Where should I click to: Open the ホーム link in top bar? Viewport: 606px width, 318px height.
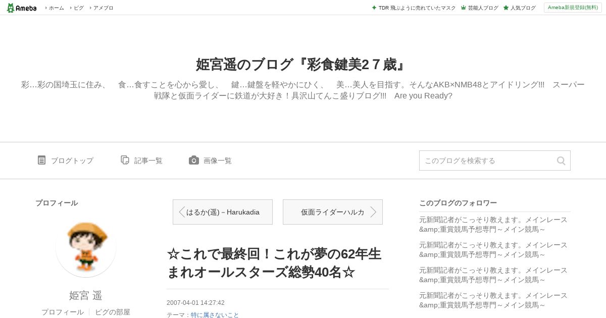click(56, 8)
